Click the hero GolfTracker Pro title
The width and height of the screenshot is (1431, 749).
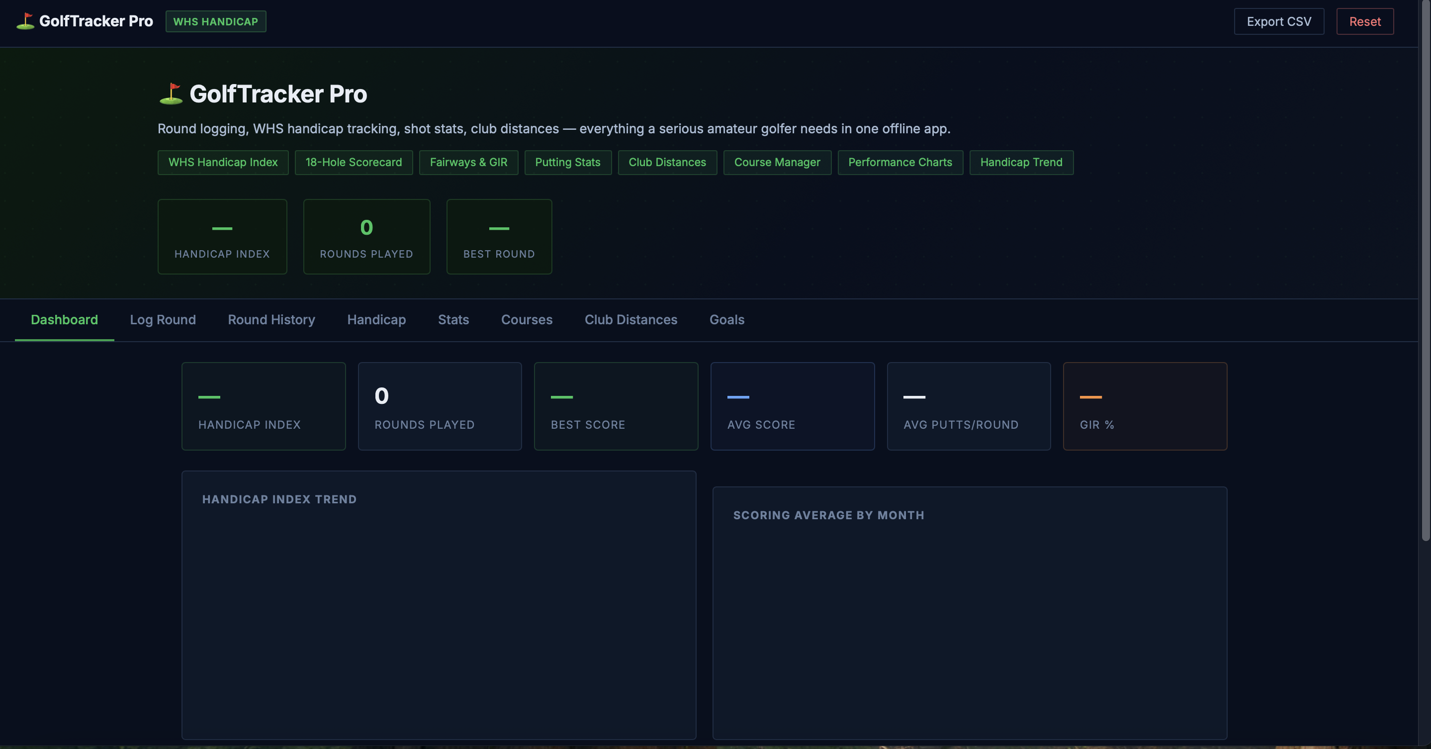pos(278,94)
